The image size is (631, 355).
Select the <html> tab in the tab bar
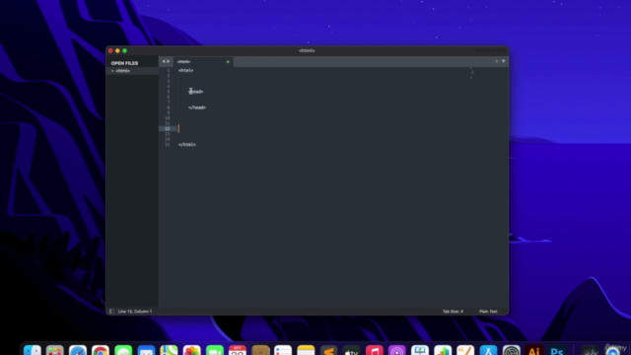[x=203, y=61]
